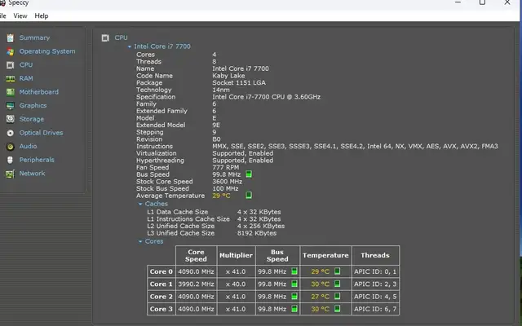Click the Peripherals mouse icon
The height and width of the screenshot is (326, 522).
(11, 160)
